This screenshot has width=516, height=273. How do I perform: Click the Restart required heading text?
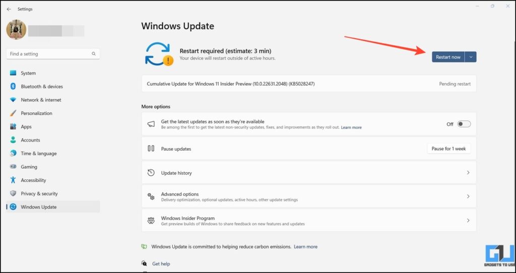[225, 51]
